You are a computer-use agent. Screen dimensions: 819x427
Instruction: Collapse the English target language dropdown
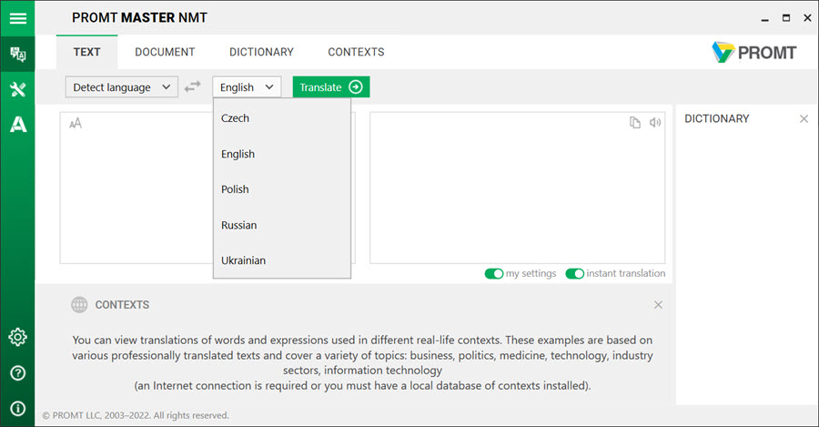coord(247,87)
